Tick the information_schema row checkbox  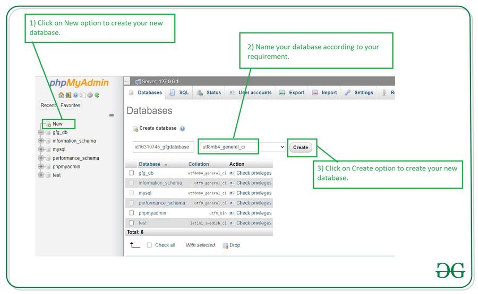[131, 183]
